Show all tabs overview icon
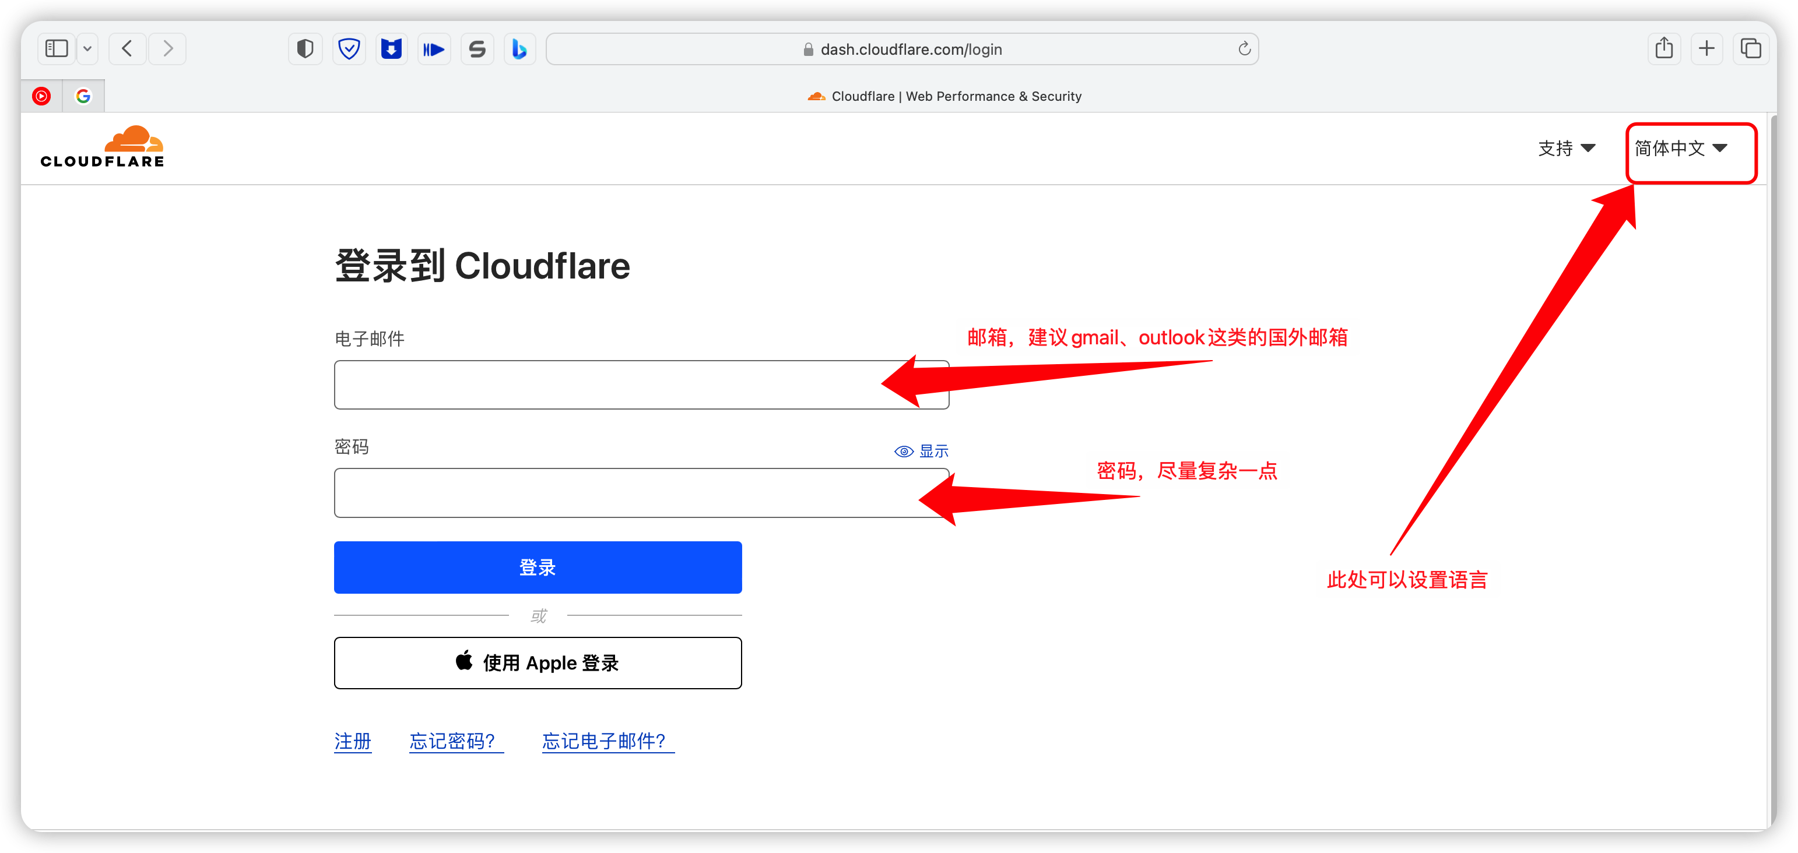Screen dimensions: 1798x853 (1751, 48)
